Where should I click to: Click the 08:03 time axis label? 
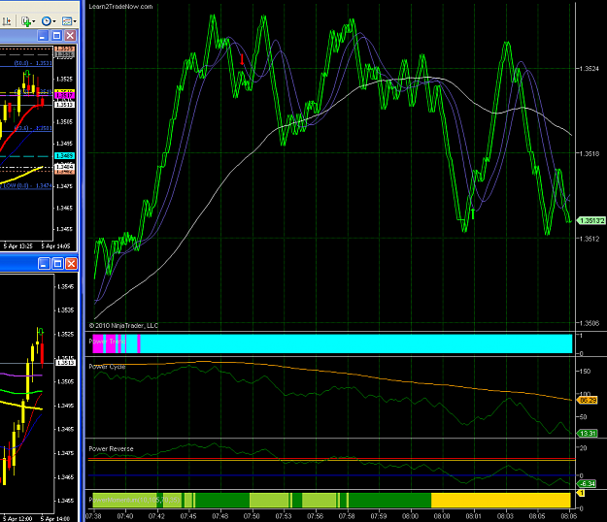(x=505, y=516)
